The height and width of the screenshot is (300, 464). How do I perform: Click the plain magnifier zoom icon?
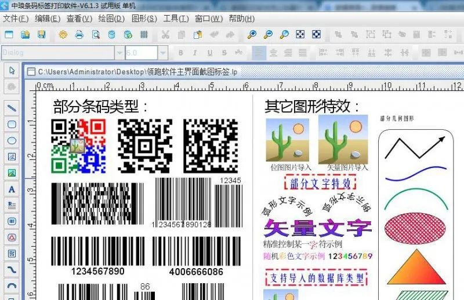coord(284,35)
